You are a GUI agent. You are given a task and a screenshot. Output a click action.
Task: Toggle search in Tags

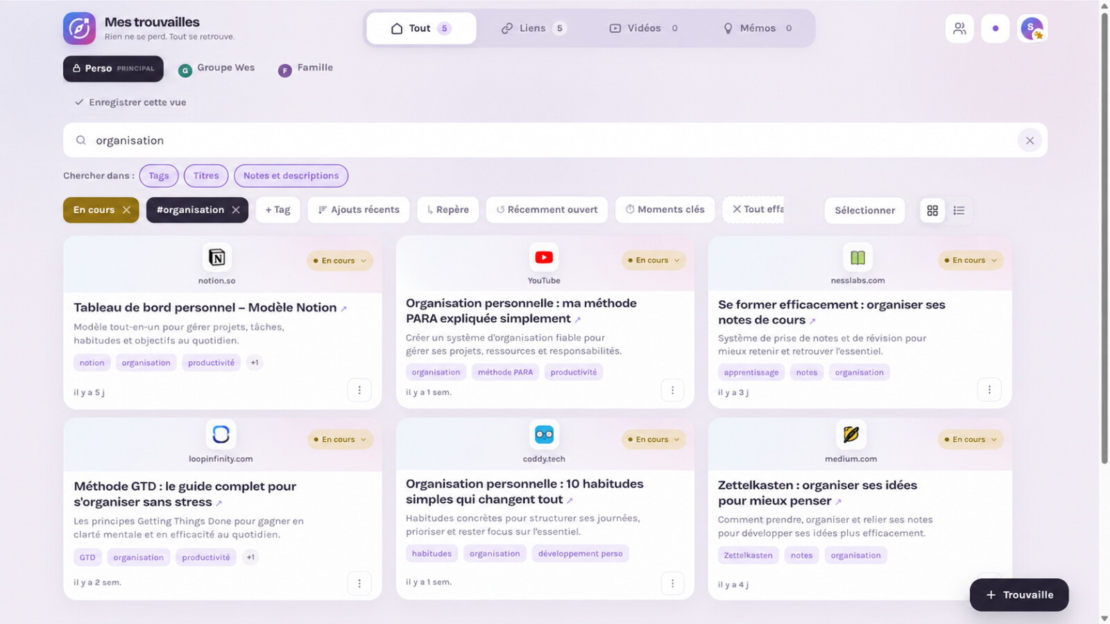click(x=159, y=176)
